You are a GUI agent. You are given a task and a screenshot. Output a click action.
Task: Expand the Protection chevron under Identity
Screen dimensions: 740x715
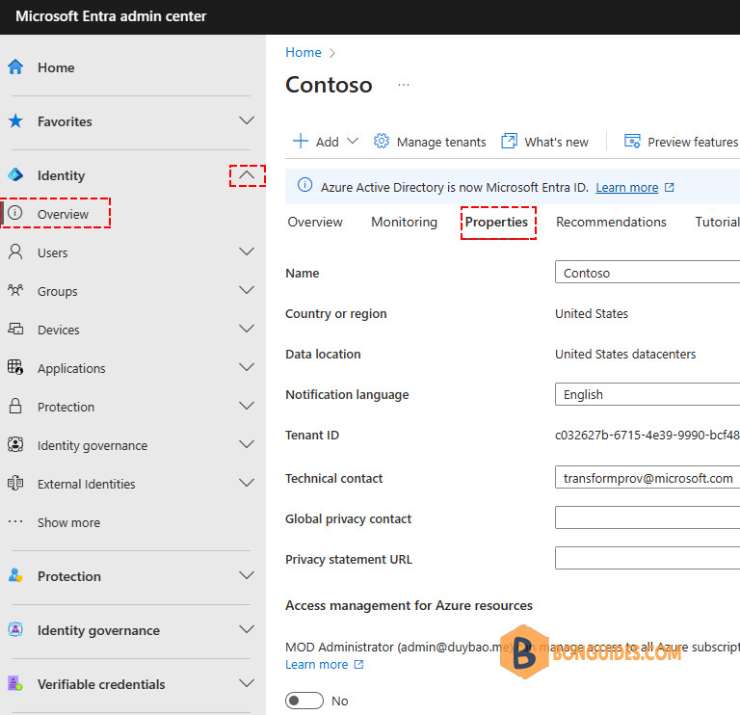(247, 406)
